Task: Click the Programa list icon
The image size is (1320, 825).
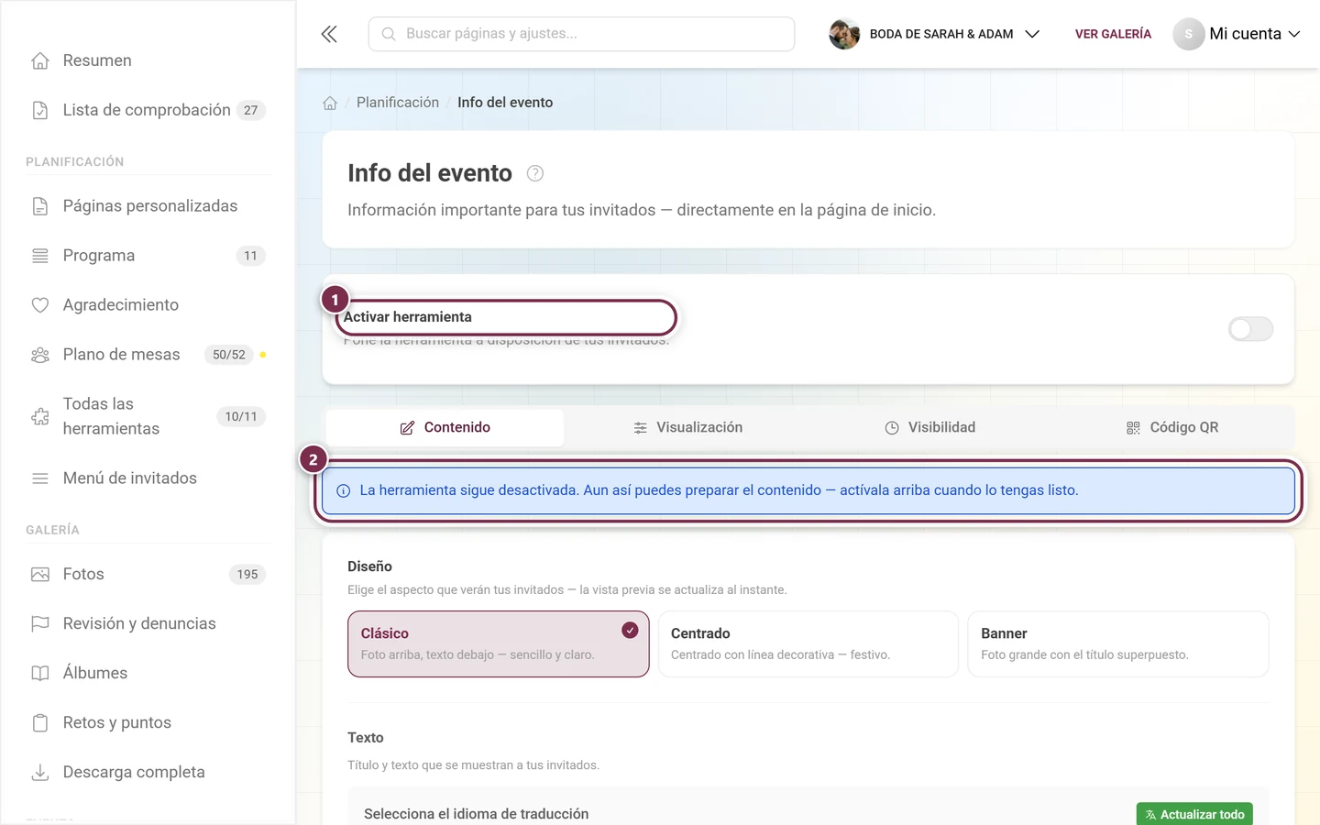Action: 40,256
